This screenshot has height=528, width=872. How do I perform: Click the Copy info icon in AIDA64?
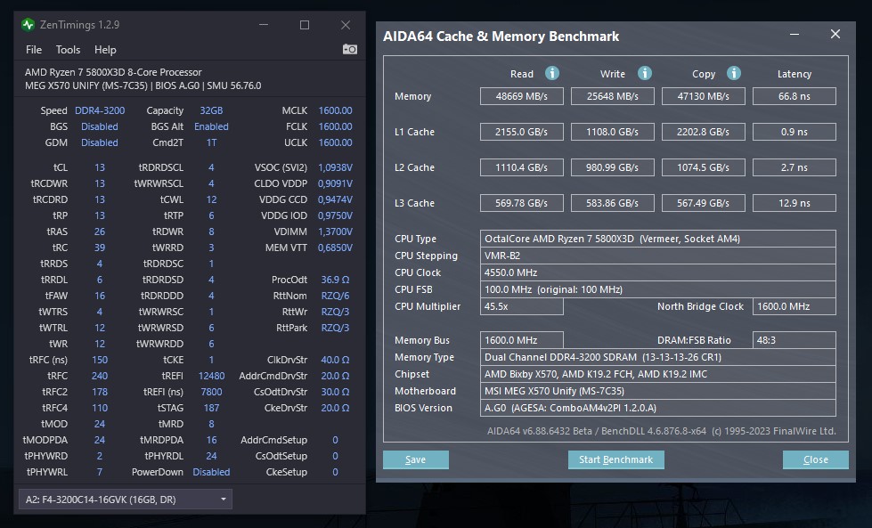pyautogui.click(x=734, y=73)
